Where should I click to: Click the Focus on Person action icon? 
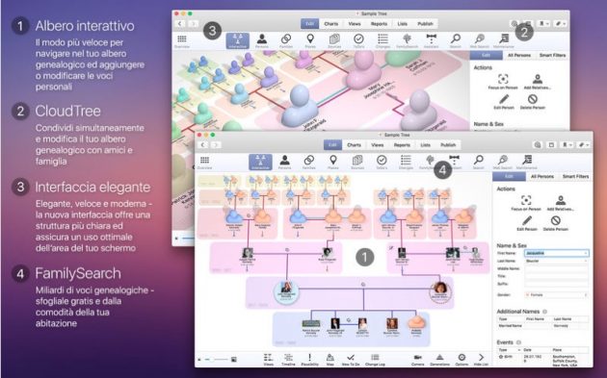pyautogui.click(x=526, y=202)
